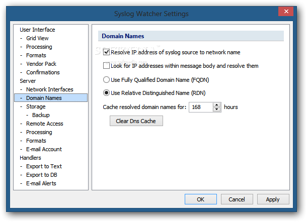307x222 pixels.
Task: Open Storage settings
Action: tap(36, 106)
